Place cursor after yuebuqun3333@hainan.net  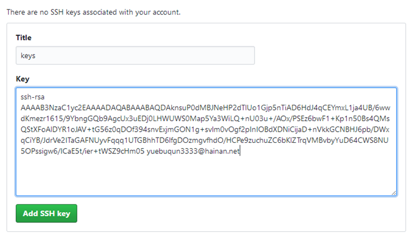(240, 151)
